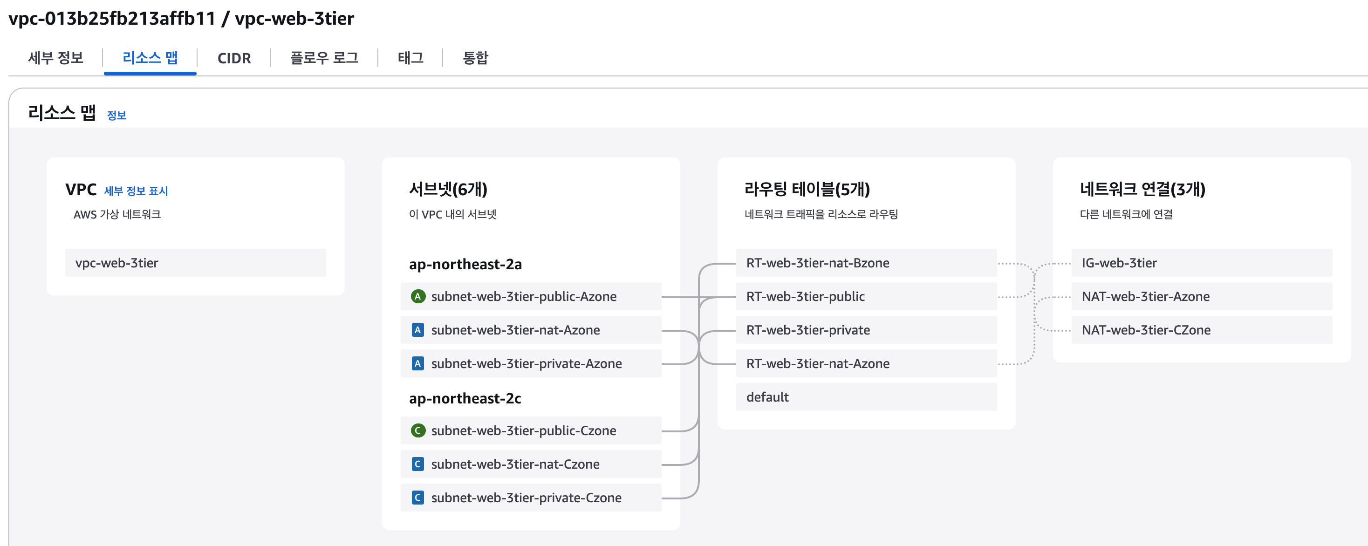Select NAT-web-3tier-CZone connection
The image size is (1368, 546).
pyautogui.click(x=1201, y=330)
